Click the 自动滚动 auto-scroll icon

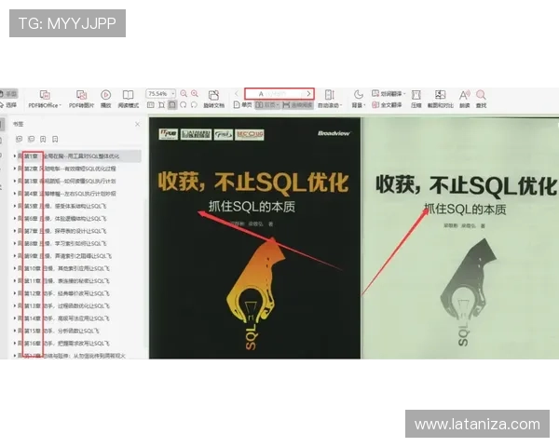(x=330, y=95)
